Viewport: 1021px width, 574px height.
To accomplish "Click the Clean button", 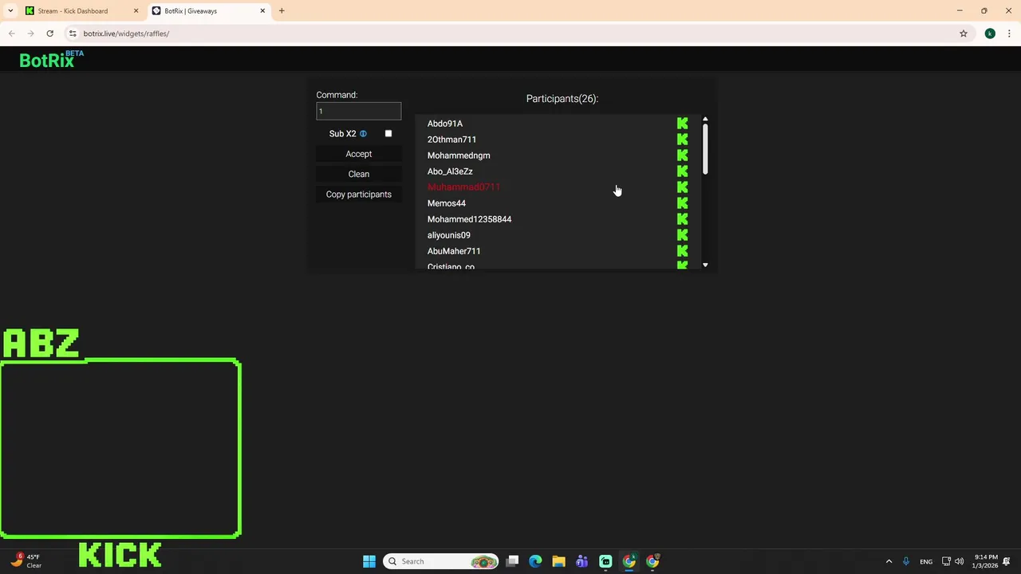I will point(359,174).
